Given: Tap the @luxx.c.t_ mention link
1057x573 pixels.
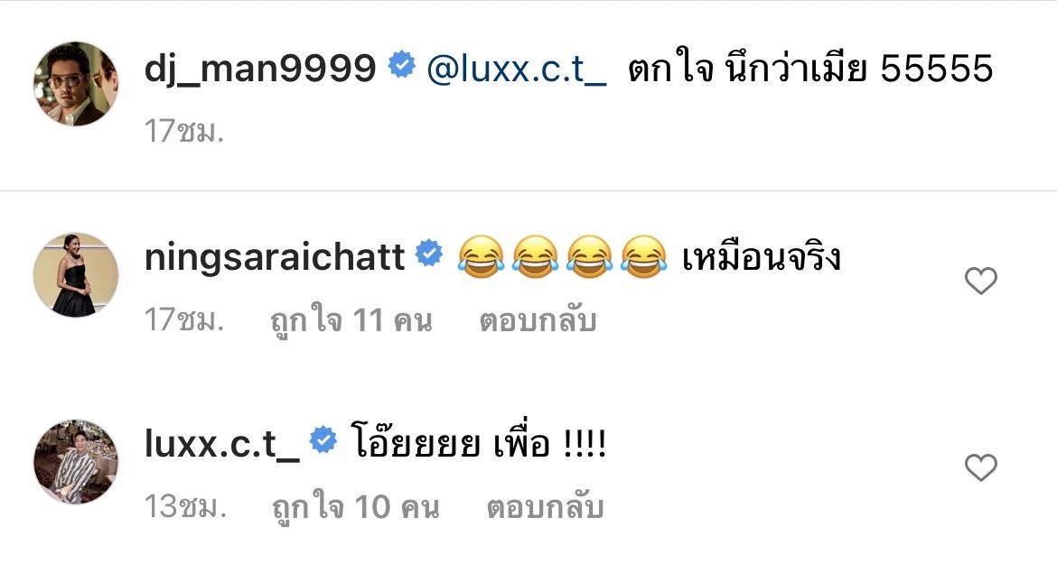Looking at the screenshot, I should 517,69.
